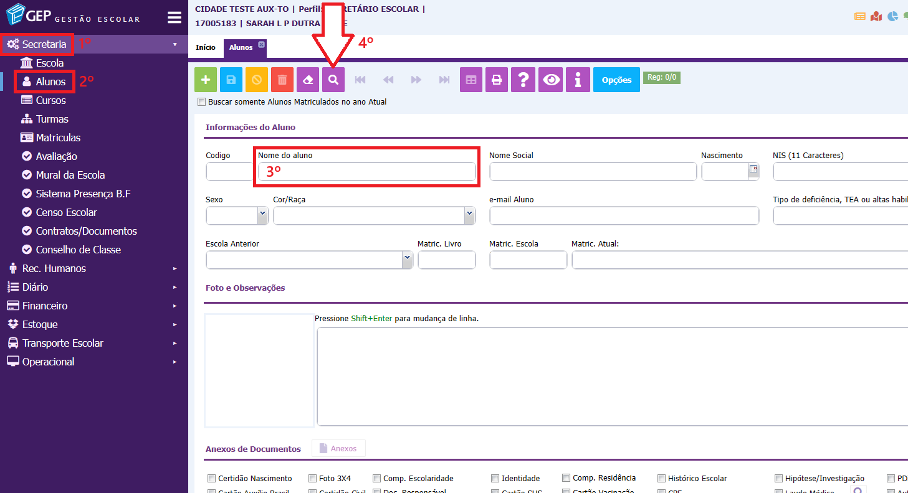
Task: Click the blue save disk icon
Action: point(231,80)
